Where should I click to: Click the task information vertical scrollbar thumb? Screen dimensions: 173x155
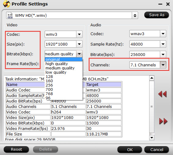point(152,107)
